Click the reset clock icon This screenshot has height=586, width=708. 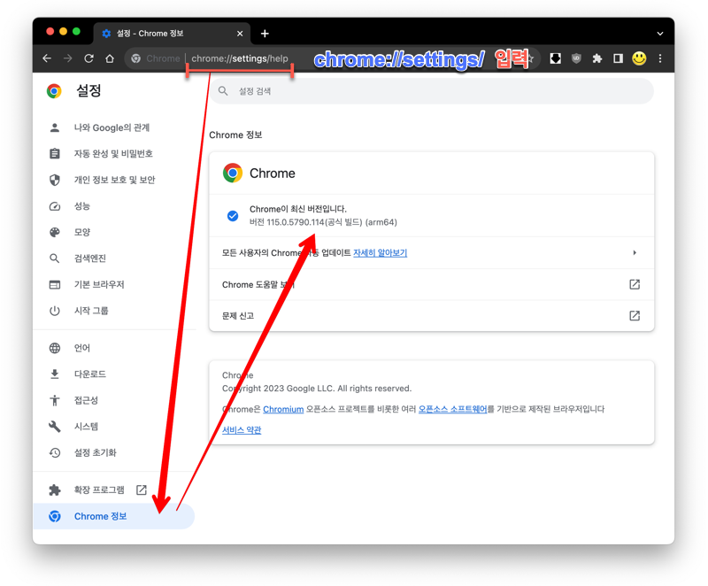click(55, 452)
